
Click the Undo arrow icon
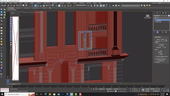click(2, 6)
